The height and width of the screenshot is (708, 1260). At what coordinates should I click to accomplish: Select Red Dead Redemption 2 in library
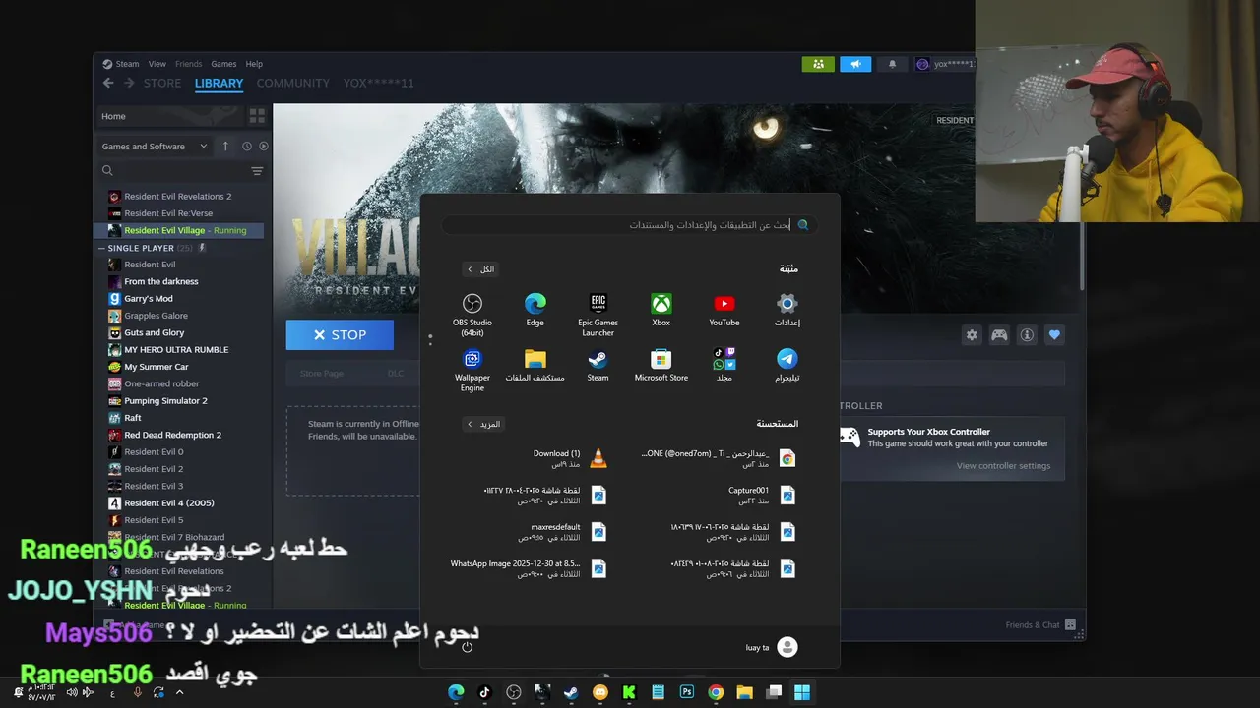pos(173,435)
